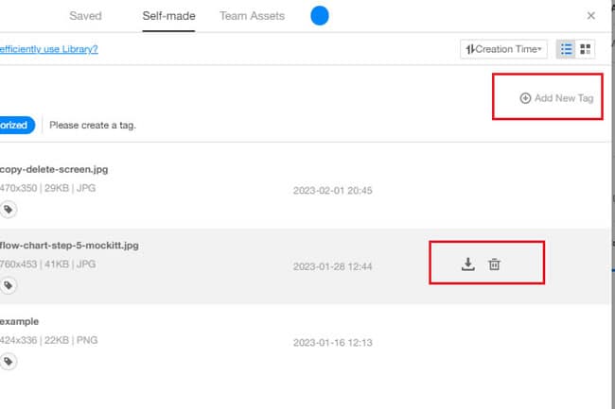Click the 2023-01-28 12:44 timestamp
Screen dimensions: 615x409
333,267
